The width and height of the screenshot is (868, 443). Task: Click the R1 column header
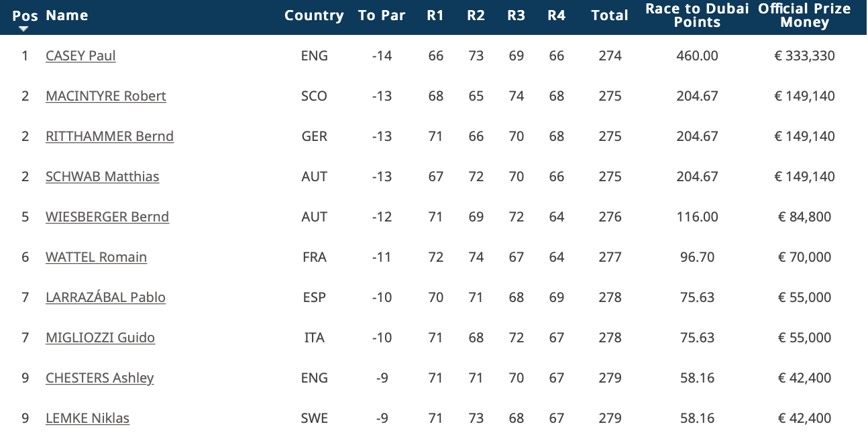click(x=435, y=15)
